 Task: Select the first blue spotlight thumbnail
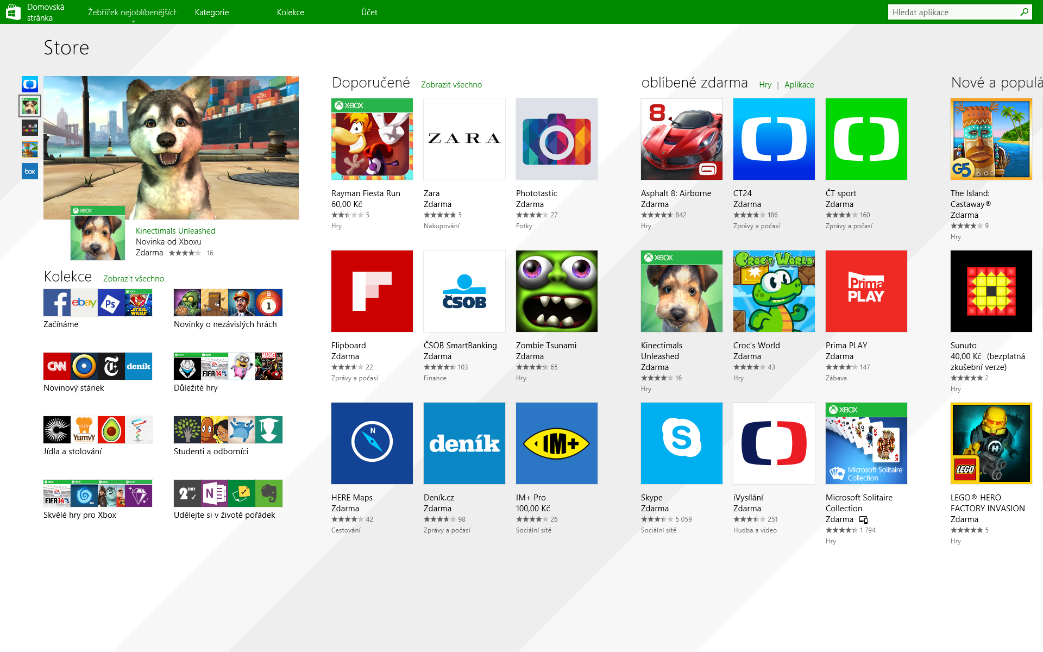[x=30, y=84]
